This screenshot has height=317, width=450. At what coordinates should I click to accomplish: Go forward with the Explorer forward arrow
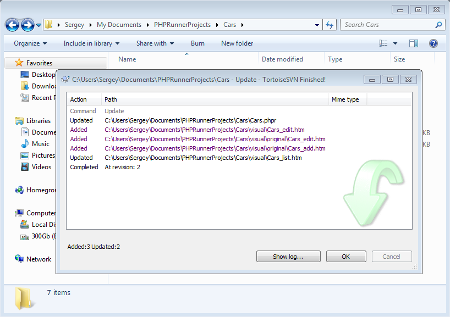point(28,25)
